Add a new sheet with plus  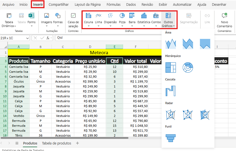click(77, 143)
